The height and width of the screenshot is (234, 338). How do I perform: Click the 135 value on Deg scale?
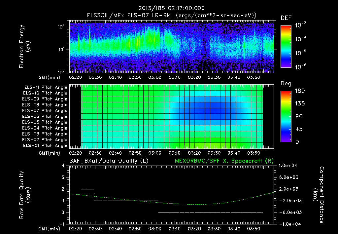click(300, 104)
